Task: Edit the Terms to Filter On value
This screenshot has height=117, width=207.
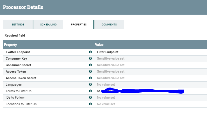Action: 139,91
